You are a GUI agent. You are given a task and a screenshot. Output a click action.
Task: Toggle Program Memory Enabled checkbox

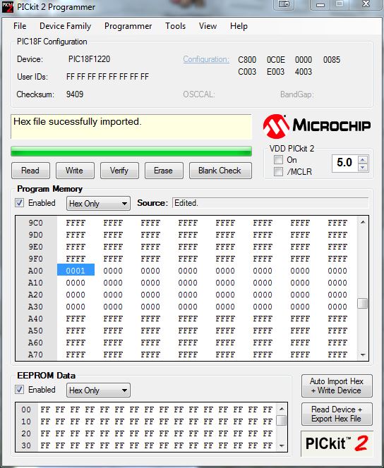click(20, 203)
